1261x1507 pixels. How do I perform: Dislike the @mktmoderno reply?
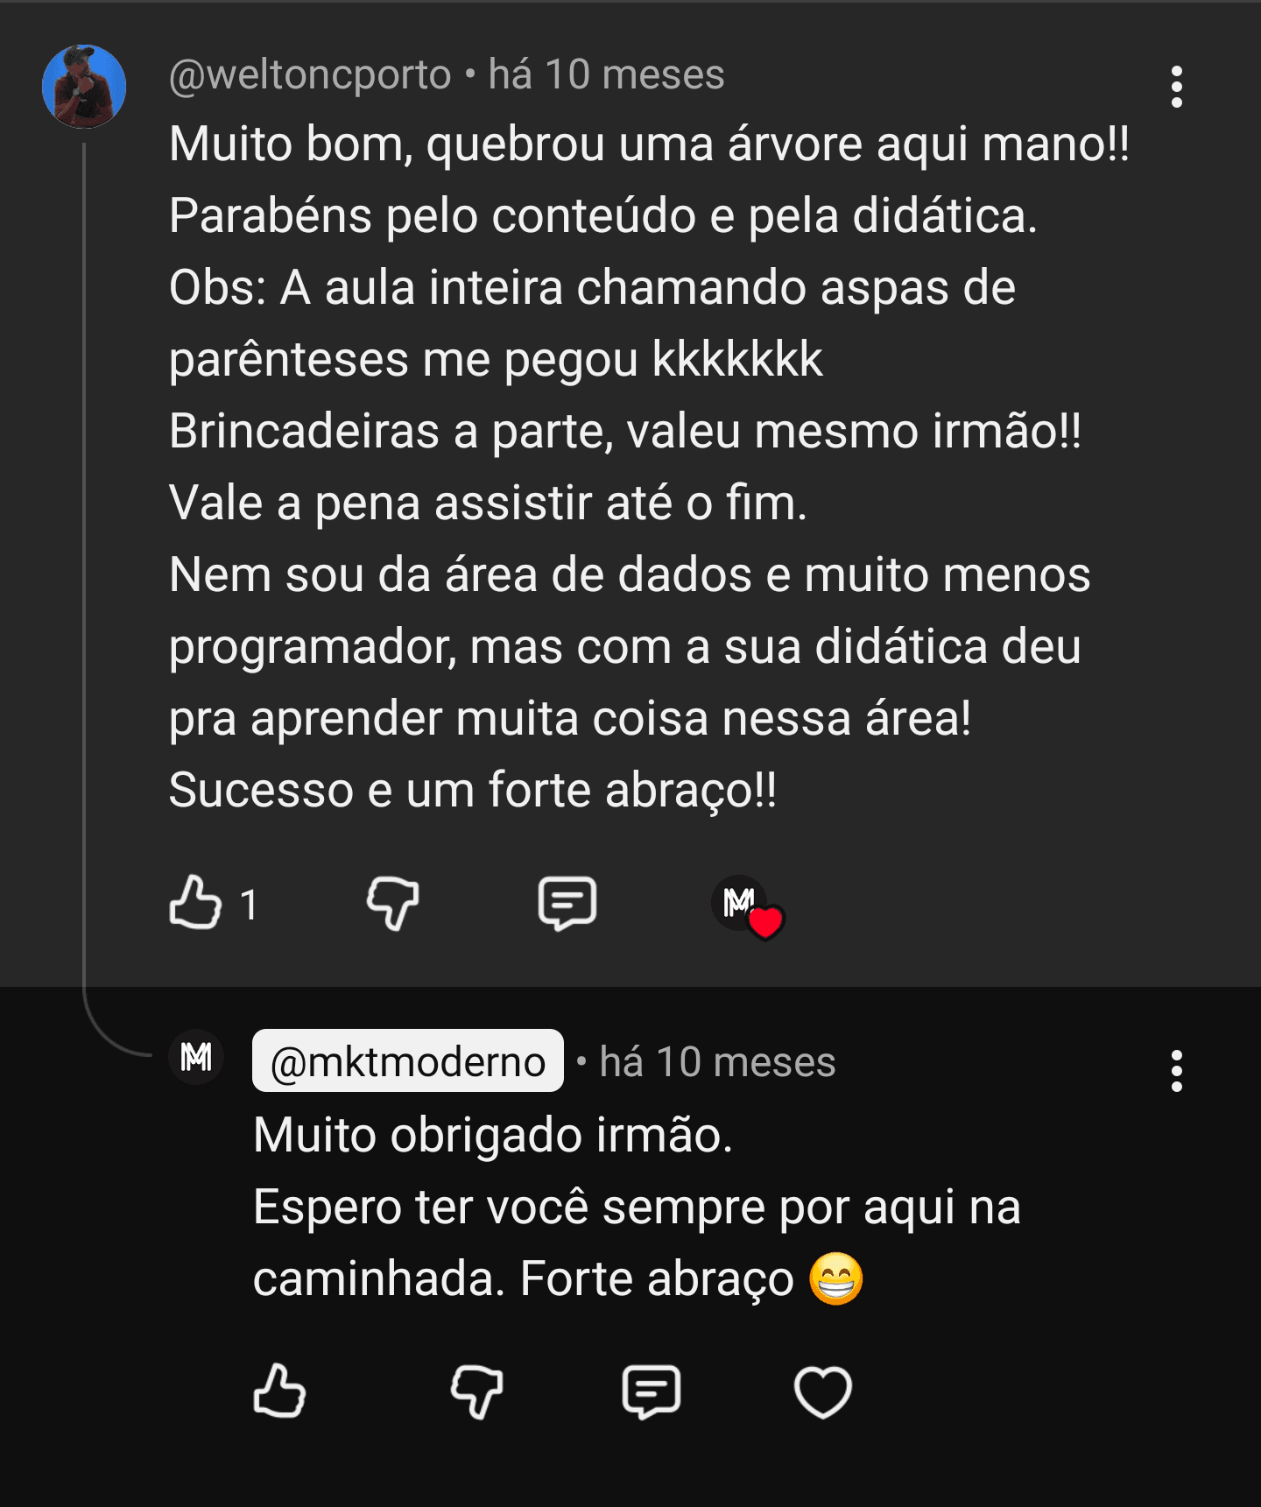coord(476,1391)
